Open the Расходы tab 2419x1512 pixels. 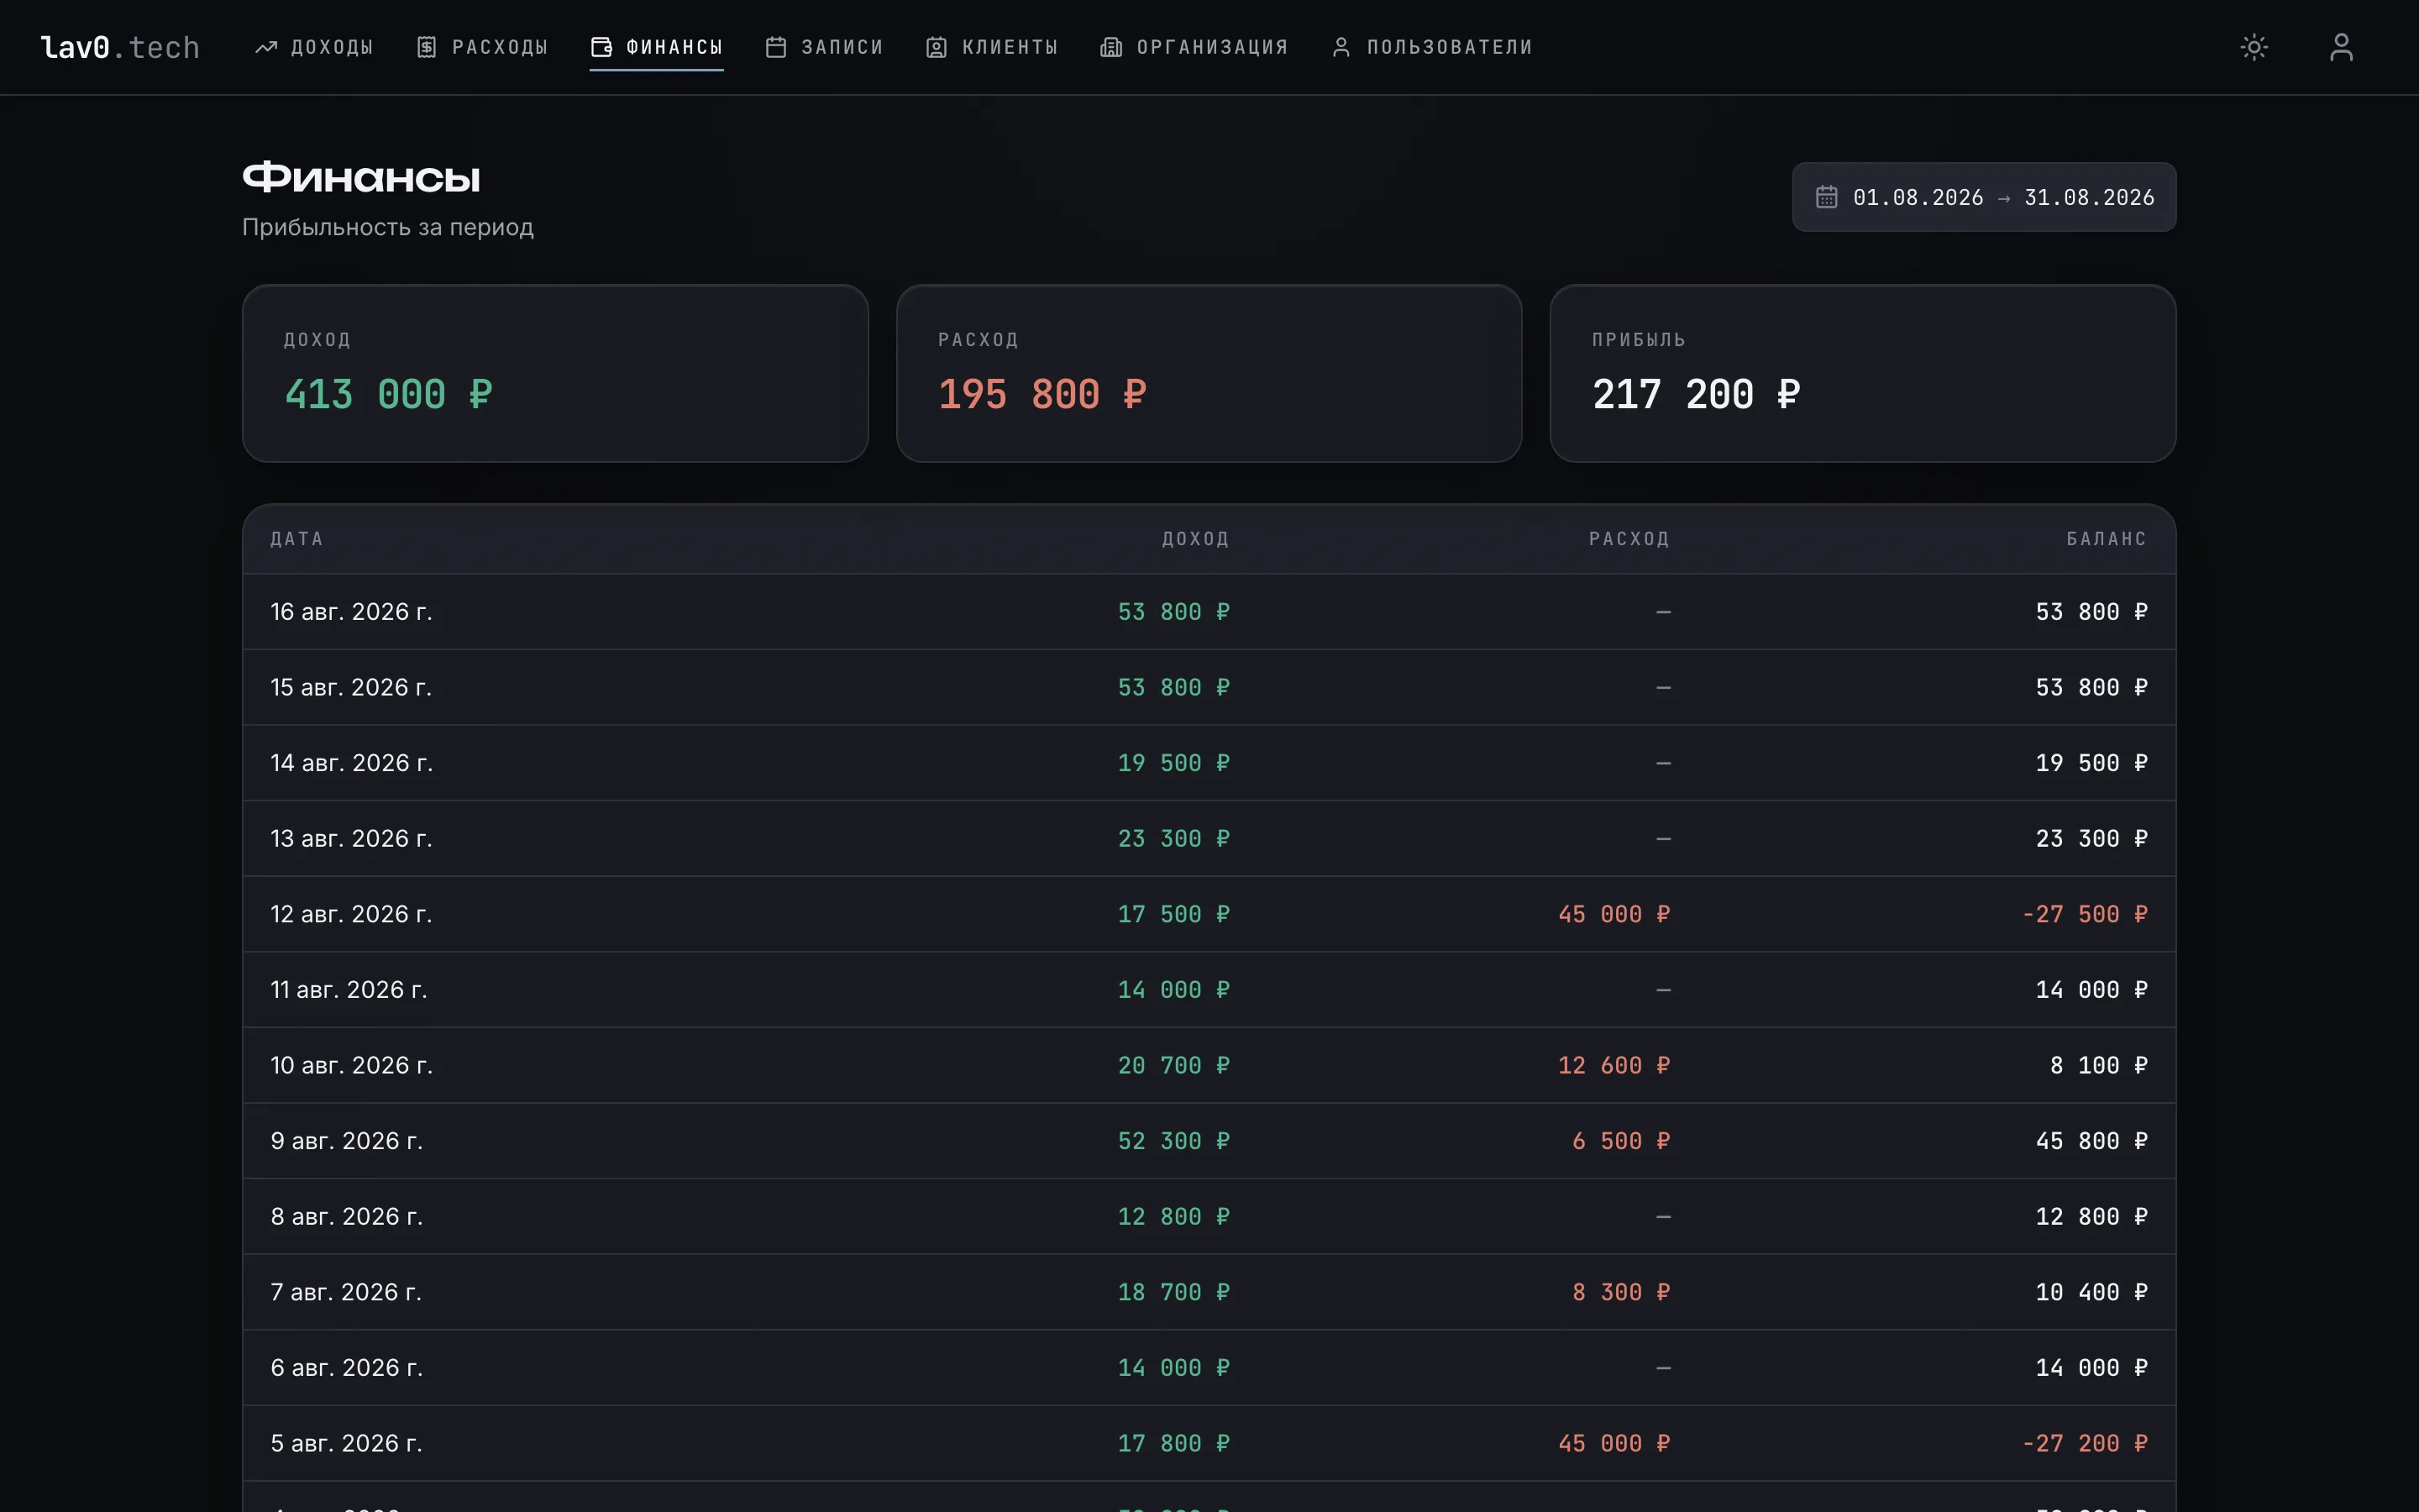(482, 47)
